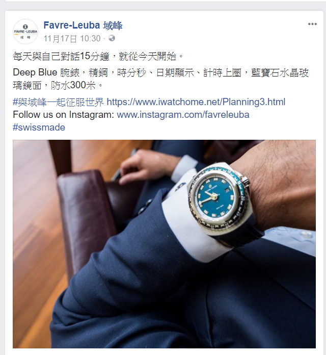Click the "Follow us on Instagram:" text
326x355 pixels.
tap(64, 115)
